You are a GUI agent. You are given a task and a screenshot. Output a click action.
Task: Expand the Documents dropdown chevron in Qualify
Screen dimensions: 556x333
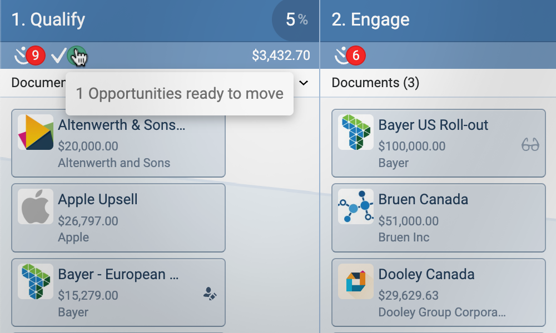click(x=304, y=83)
